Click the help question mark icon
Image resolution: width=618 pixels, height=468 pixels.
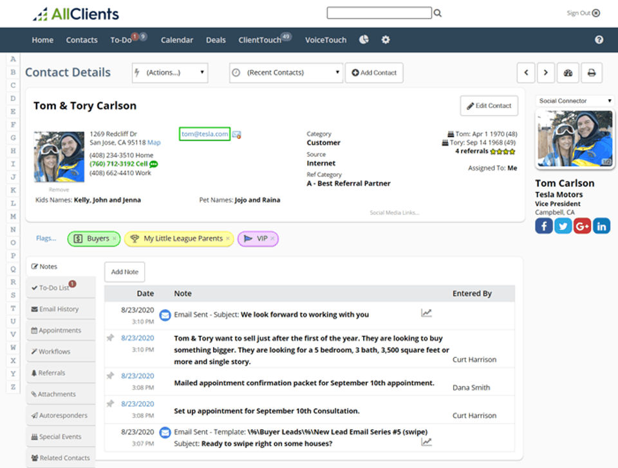point(599,39)
